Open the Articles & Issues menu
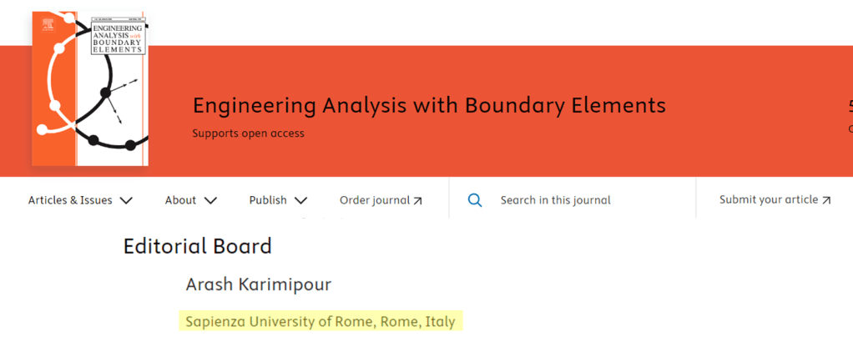853x337 pixels. click(70, 200)
